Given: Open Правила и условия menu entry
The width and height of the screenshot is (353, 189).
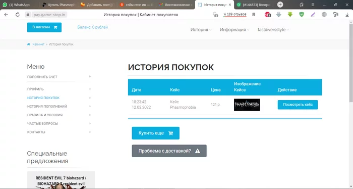Looking at the screenshot, I should pyautogui.click(x=45, y=115).
